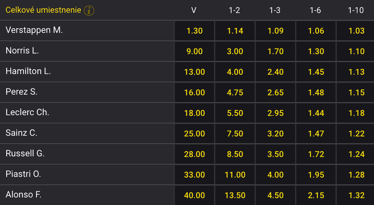Choose Hamilton L. top-two odds 4.00
374x205 pixels.
pyautogui.click(x=235, y=72)
